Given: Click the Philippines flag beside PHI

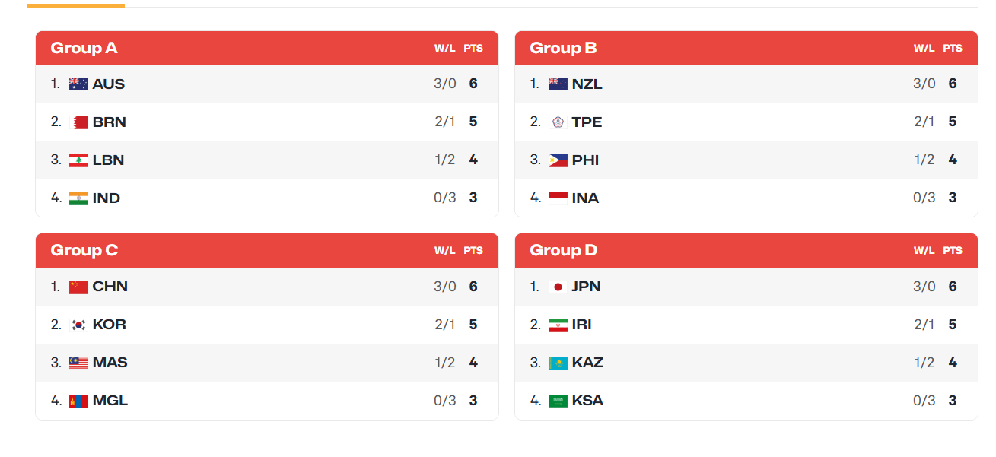Looking at the screenshot, I should pos(558,160).
